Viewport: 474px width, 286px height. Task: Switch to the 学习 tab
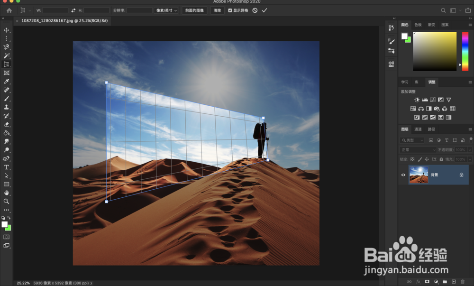(x=405, y=82)
